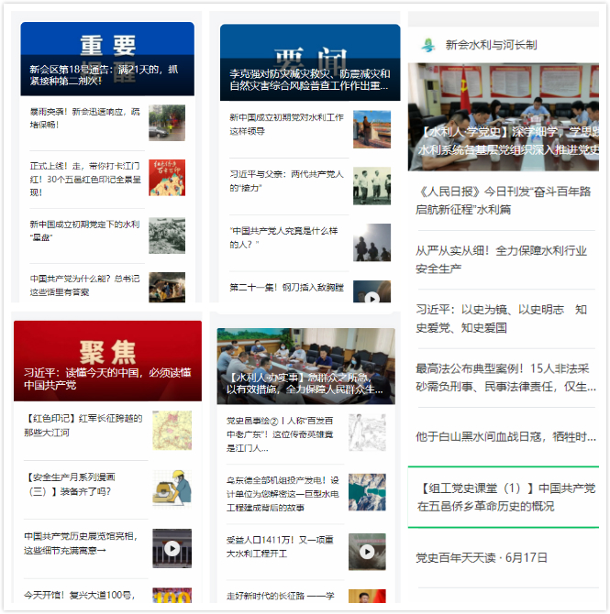Open the 重要 banner about 第18号通告
The image size is (610, 614).
107,59
